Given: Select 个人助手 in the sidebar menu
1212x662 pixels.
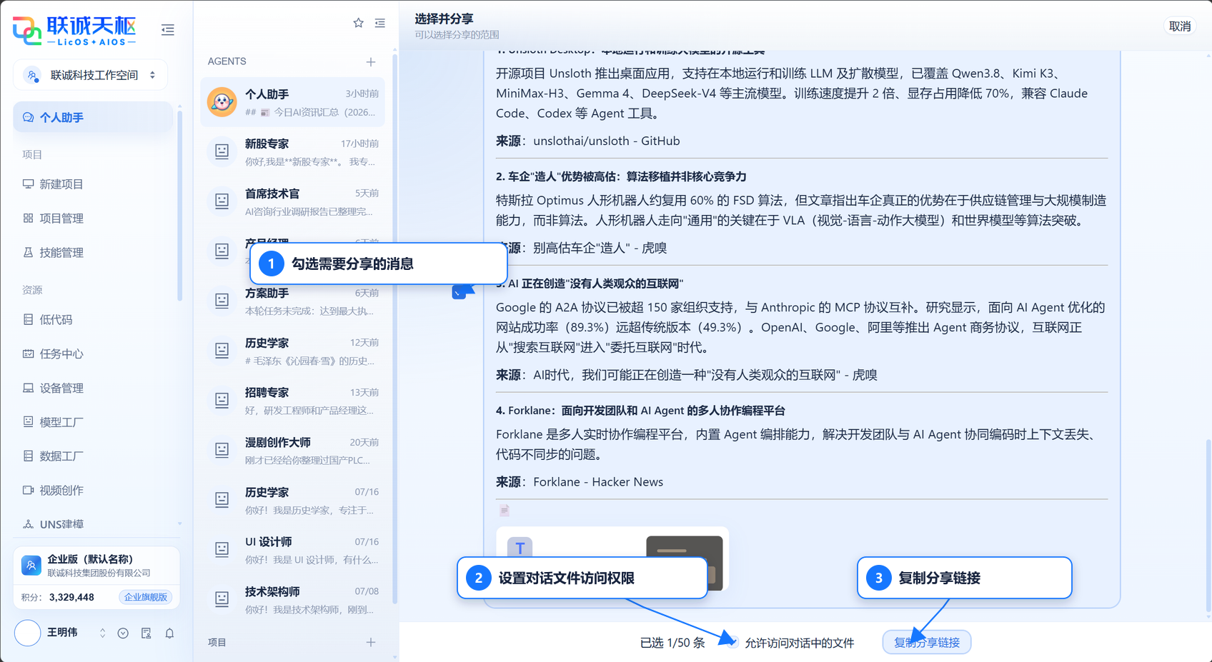Looking at the screenshot, I should (x=93, y=118).
